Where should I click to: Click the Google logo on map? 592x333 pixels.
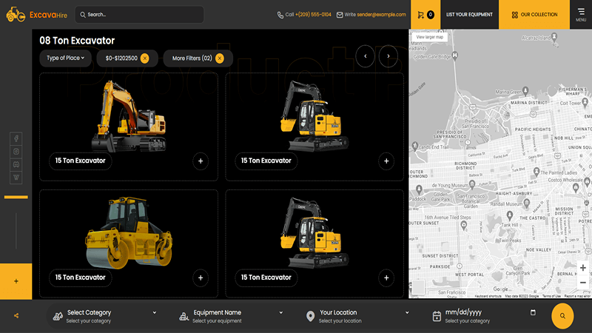coord(500,289)
